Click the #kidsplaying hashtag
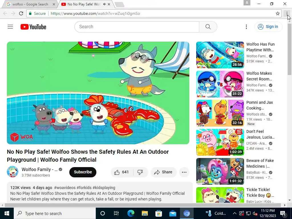Viewport: 292px width, 219px height. click(x=104, y=188)
